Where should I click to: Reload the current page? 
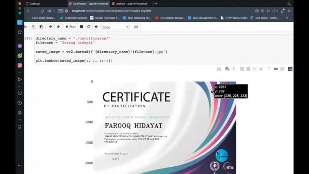[42, 11]
